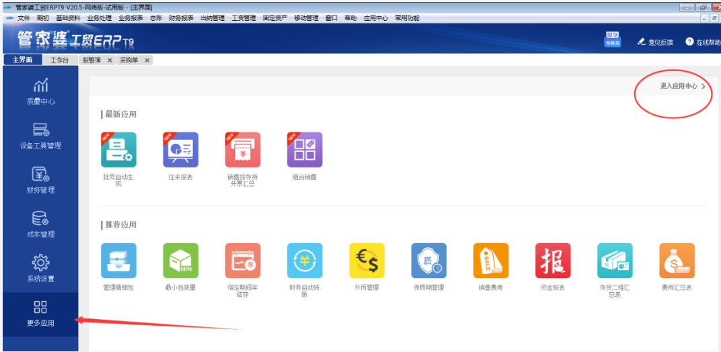Open the 最小包装量 app icon
The height and width of the screenshot is (352, 721).
coord(181,261)
